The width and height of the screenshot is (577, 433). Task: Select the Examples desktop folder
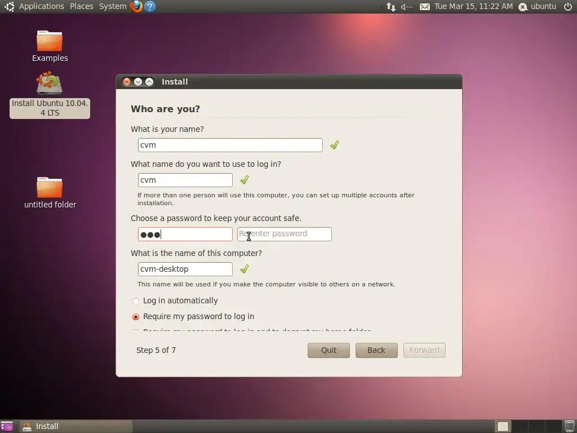[x=50, y=46]
